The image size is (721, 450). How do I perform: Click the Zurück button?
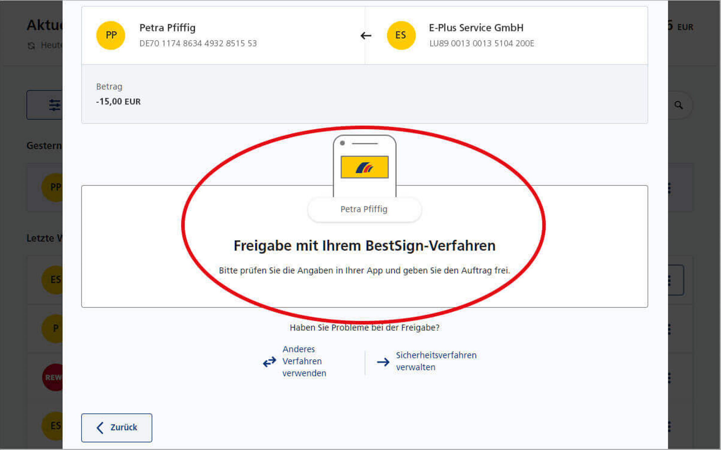click(x=117, y=427)
